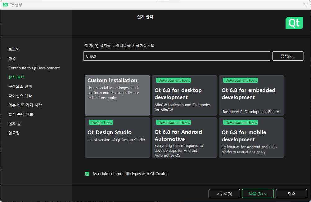Select Qt 6.8 for embedded development card

click(x=251, y=95)
